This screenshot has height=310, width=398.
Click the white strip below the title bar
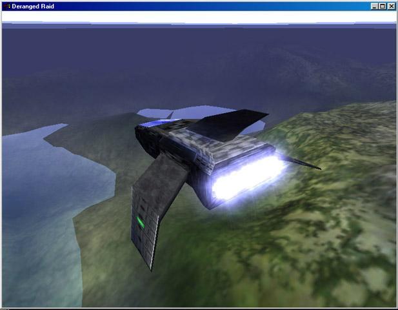(x=199, y=17)
